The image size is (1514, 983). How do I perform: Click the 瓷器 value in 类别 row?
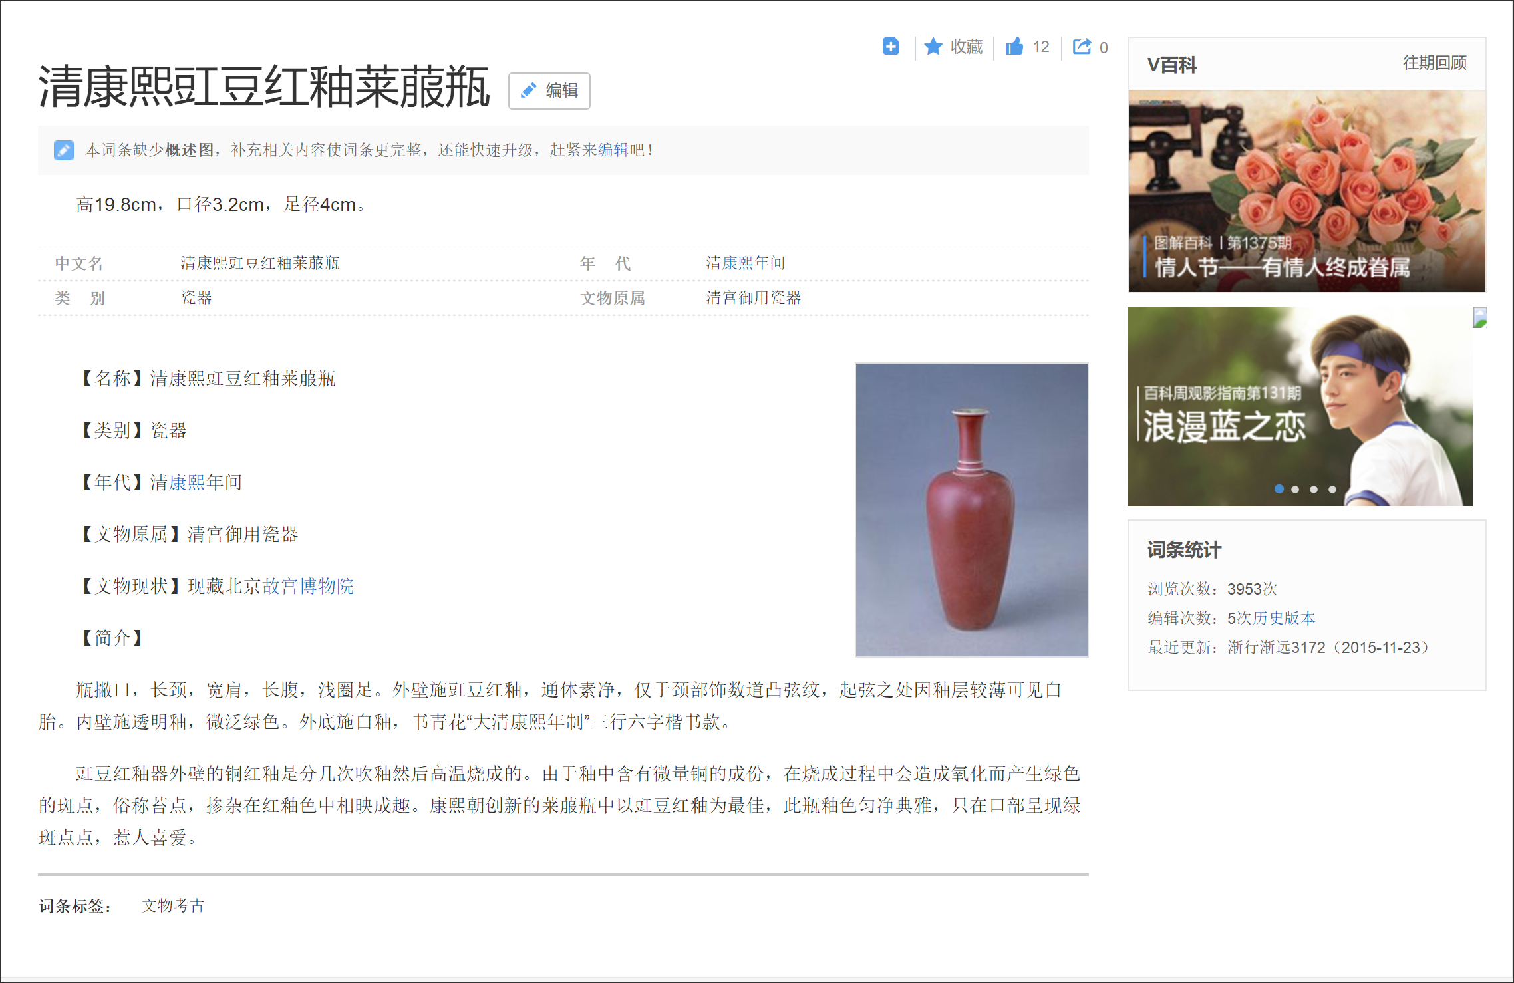[x=196, y=298]
